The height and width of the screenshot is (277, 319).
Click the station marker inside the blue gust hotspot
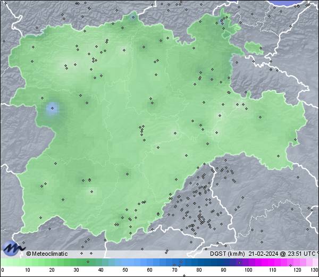52,108
